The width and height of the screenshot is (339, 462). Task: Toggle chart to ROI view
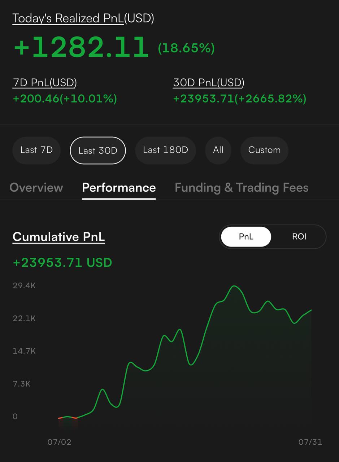point(299,237)
